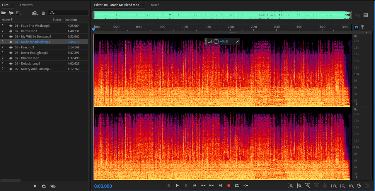This screenshot has width=375, height=191.
Task: Expand 04 - Made Me Bleed.mp3 row
Action: pos(3,42)
